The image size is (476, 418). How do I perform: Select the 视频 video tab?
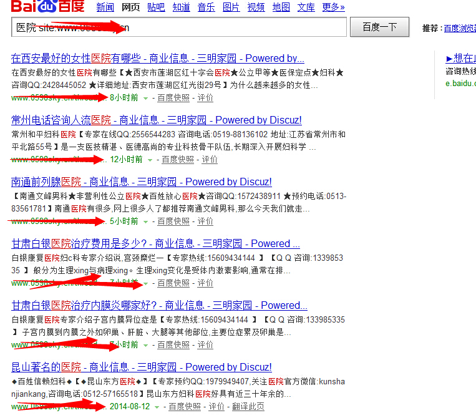coord(256,7)
